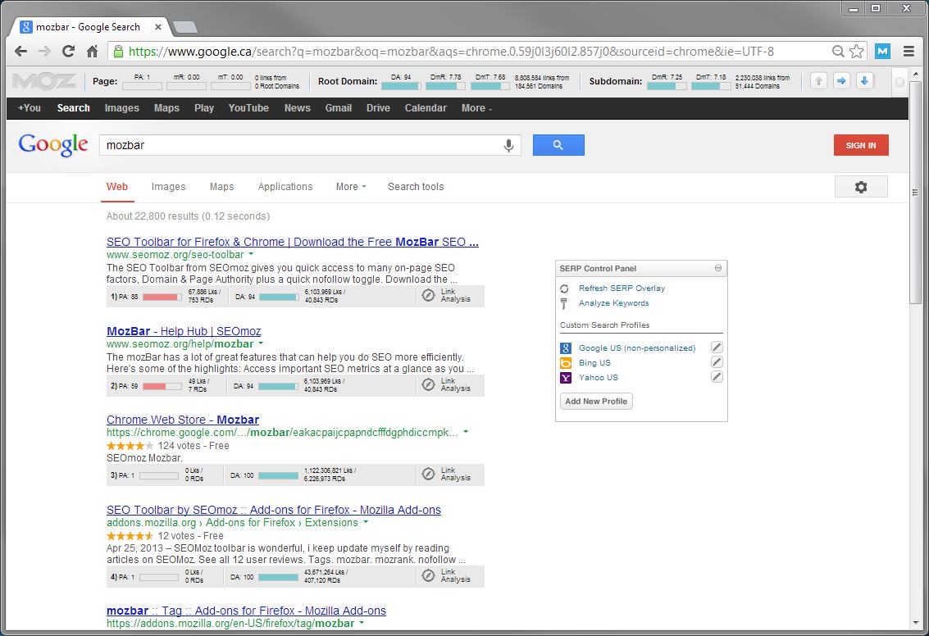Click the page vertical scrollbar thumb

coord(915,193)
